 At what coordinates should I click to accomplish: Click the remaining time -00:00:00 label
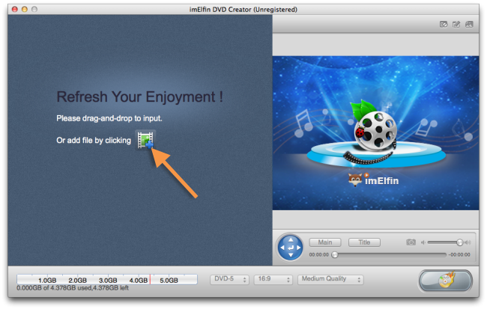(459, 254)
